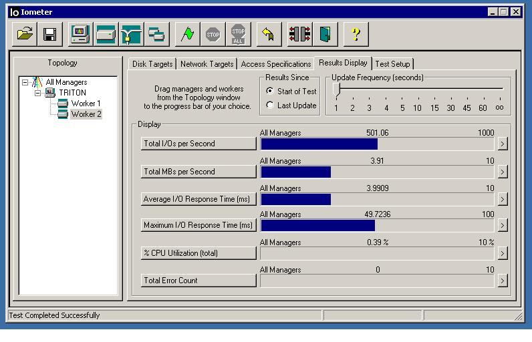This screenshot has height=342, width=532.
Task: Click the 0.39 % CPU value
Action: click(x=378, y=242)
